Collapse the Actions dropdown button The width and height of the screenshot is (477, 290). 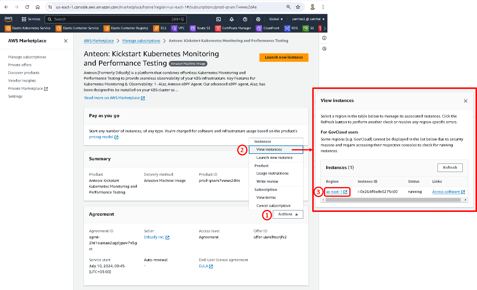(x=288, y=214)
